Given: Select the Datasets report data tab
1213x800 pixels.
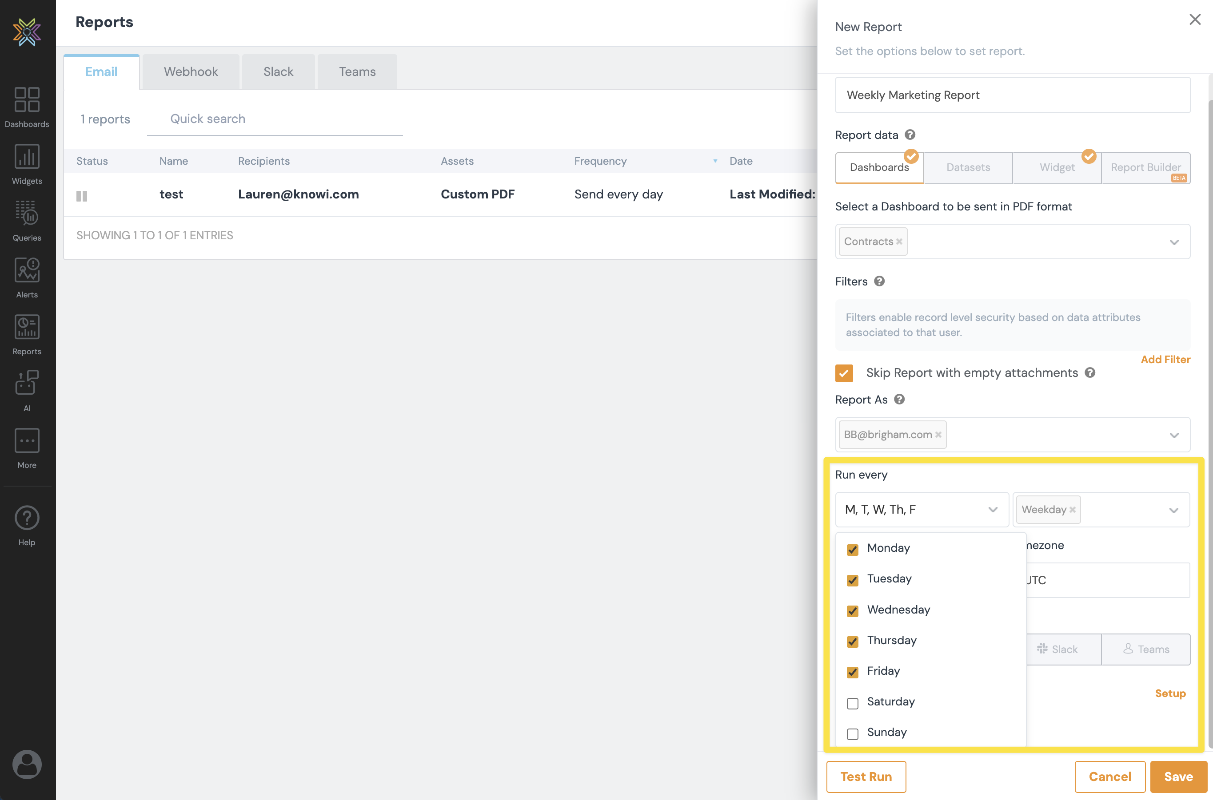Looking at the screenshot, I should [x=967, y=167].
